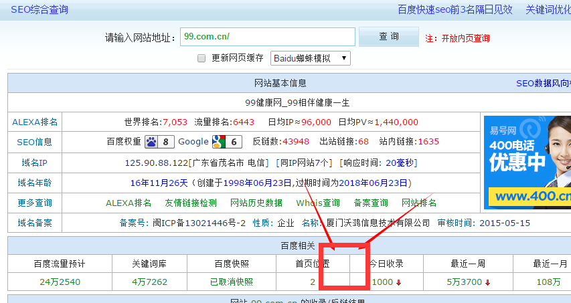
Task: Open 百度快速seo前3名隔日见效 link
Action: tap(455, 9)
